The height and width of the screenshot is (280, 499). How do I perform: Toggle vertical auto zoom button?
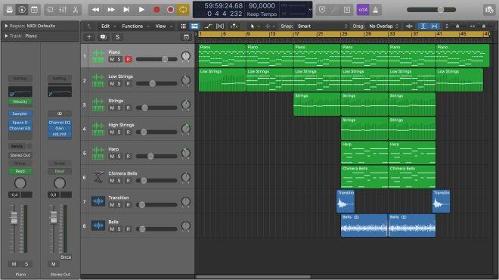pos(423,26)
